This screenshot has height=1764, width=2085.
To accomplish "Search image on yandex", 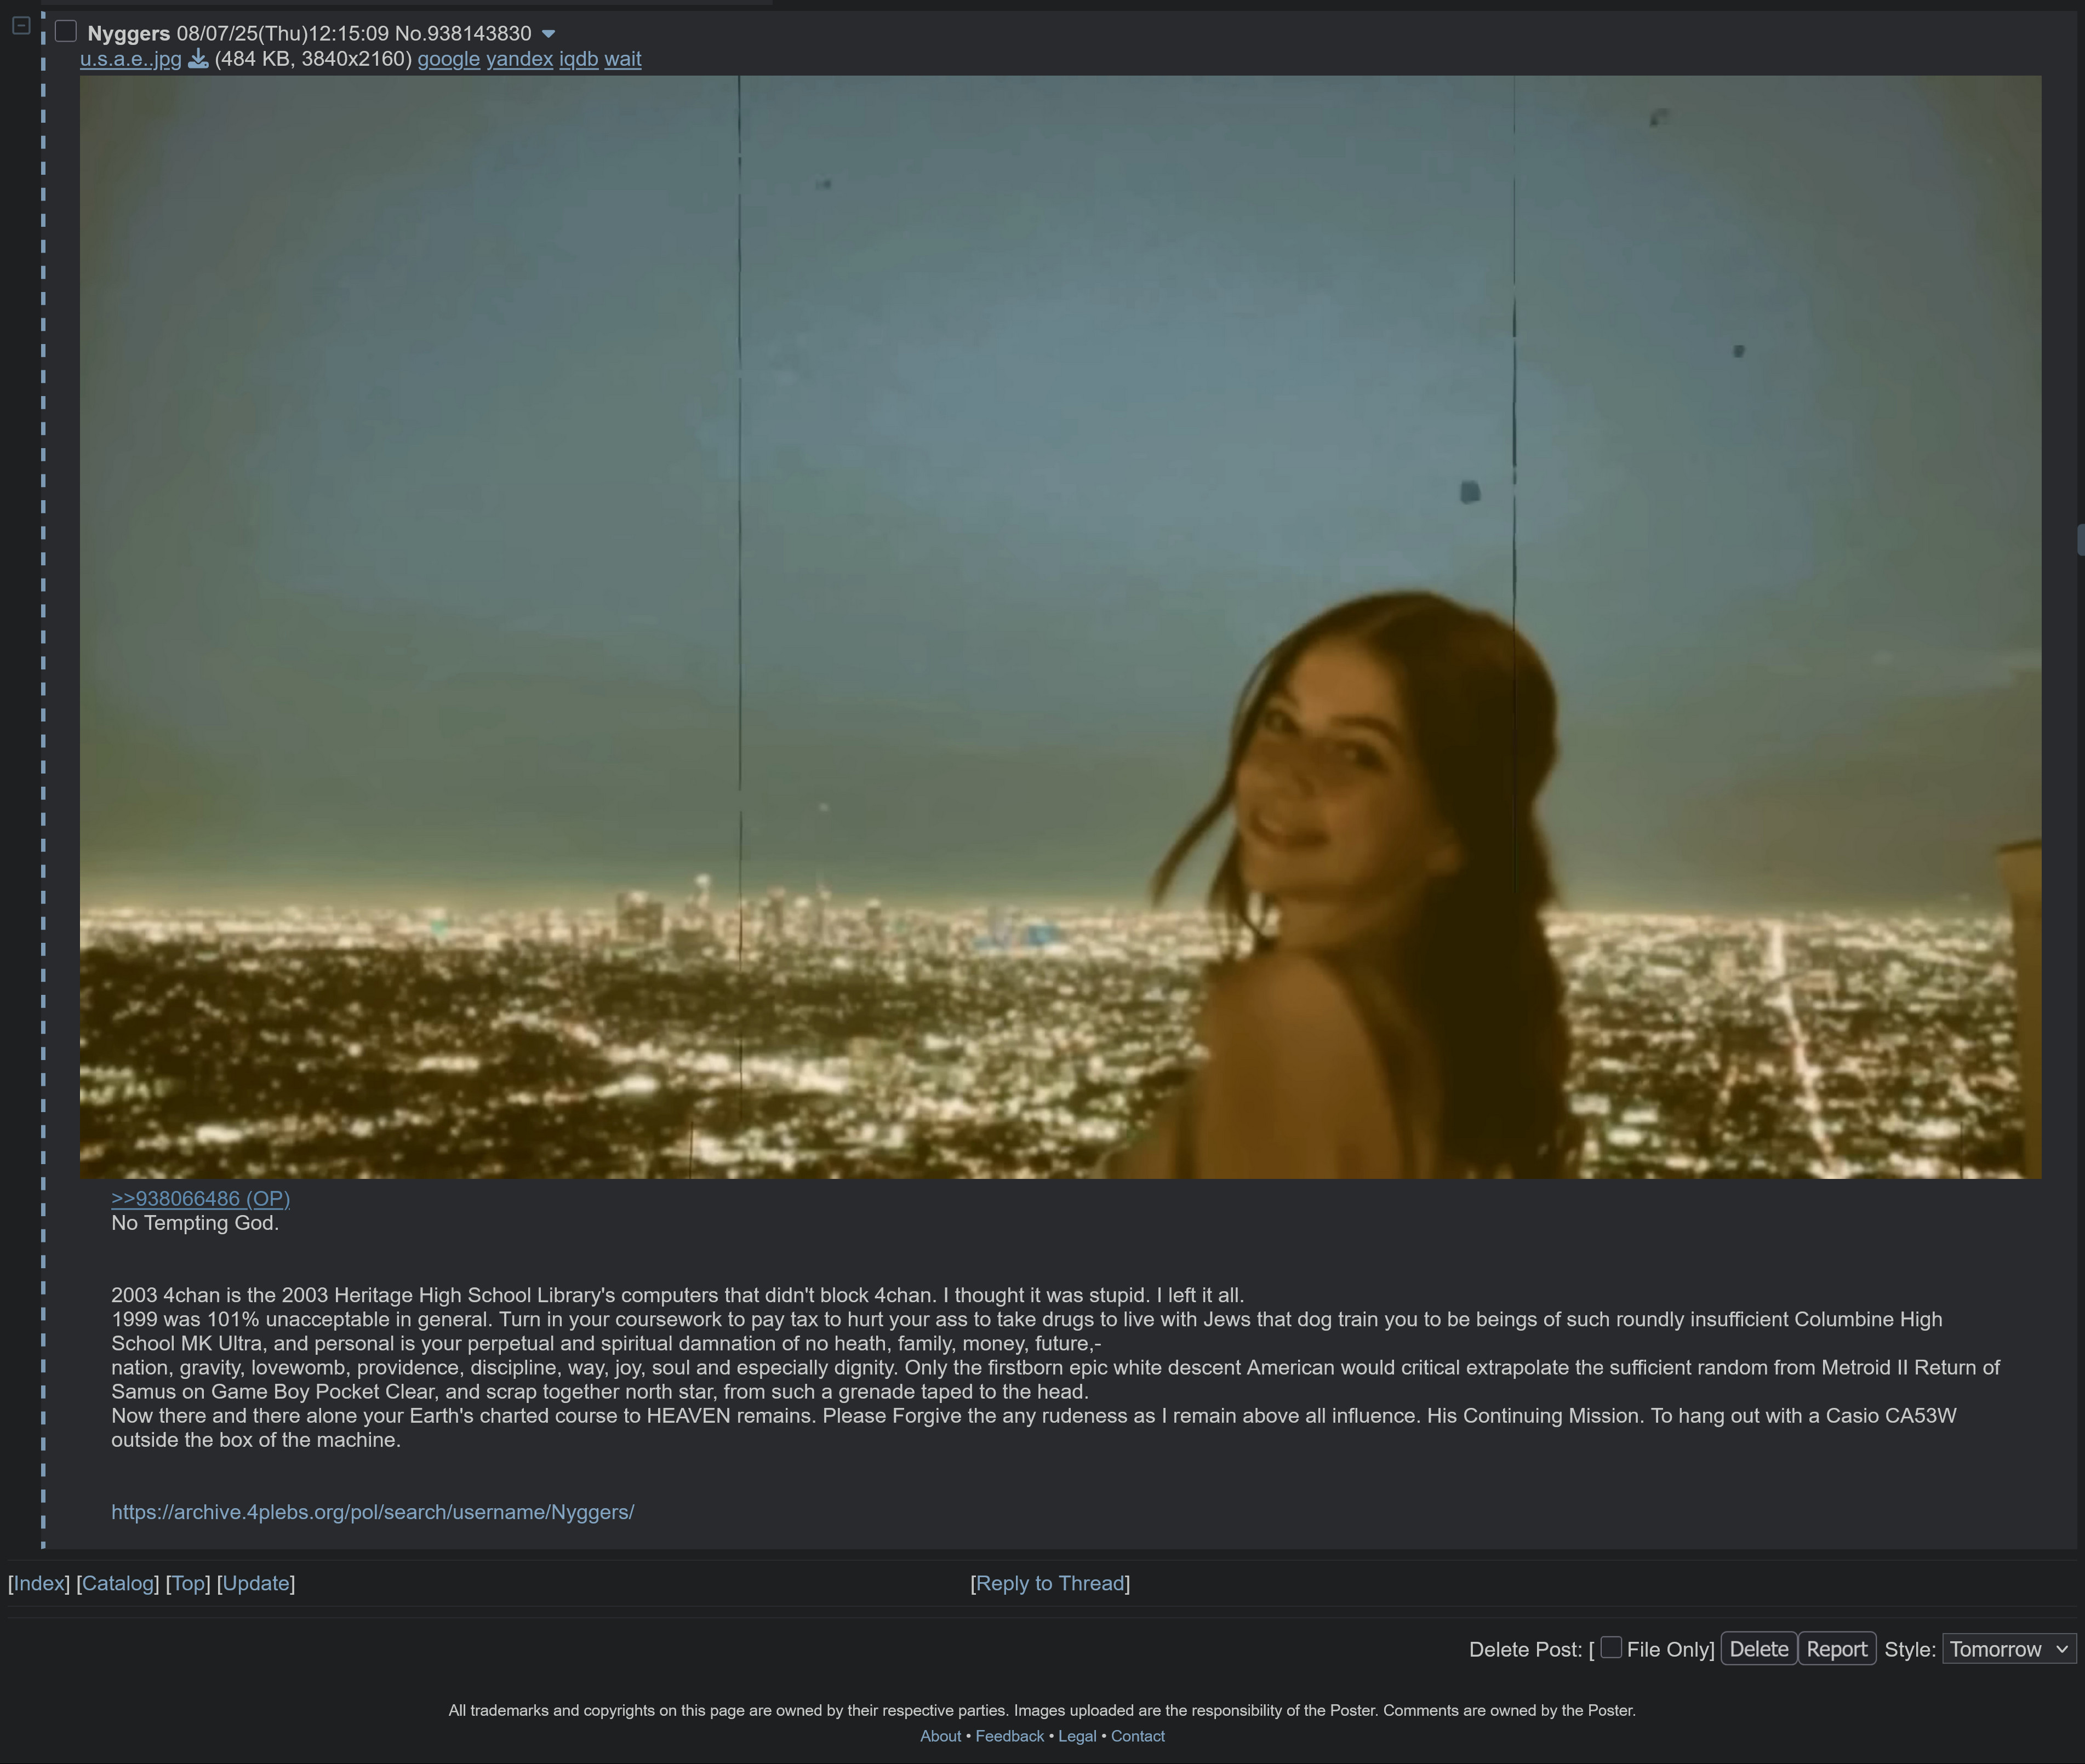I will click(520, 59).
